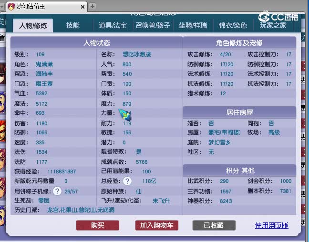
Task: Open the 人物/修炼 tab
Action: point(33,26)
